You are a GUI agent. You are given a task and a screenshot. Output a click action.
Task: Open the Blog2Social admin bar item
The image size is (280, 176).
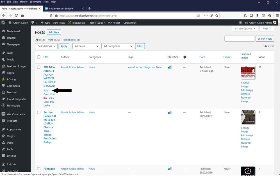click(76, 23)
